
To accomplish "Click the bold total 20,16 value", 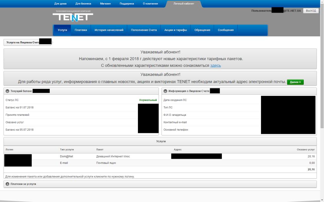I will coord(311,169).
